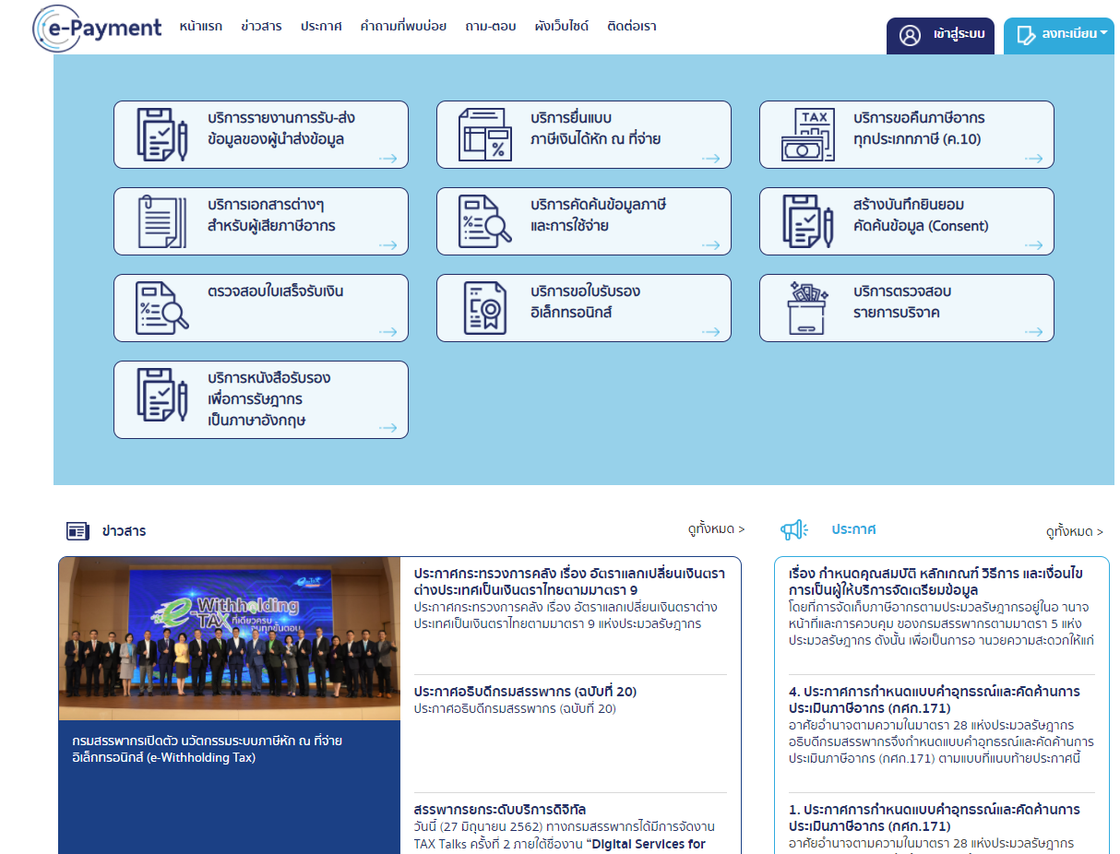Open ผังเว็บไซต์ from the top menu

pyautogui.click(x=562, y=27)
